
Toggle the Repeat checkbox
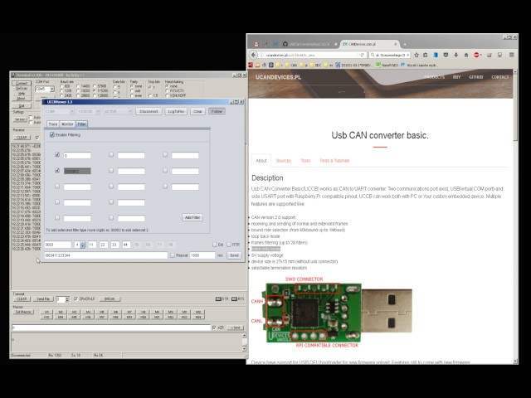pos(173,255)
